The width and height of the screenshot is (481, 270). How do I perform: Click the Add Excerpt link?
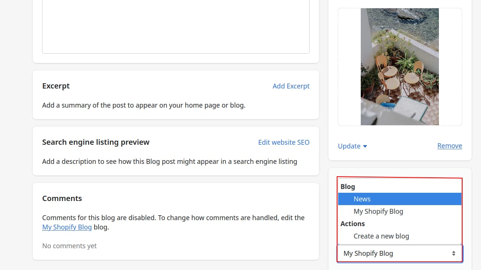[x=291, y=86]
